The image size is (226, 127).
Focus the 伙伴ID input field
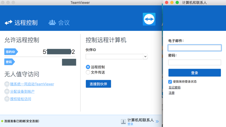[x=114, y=57]
